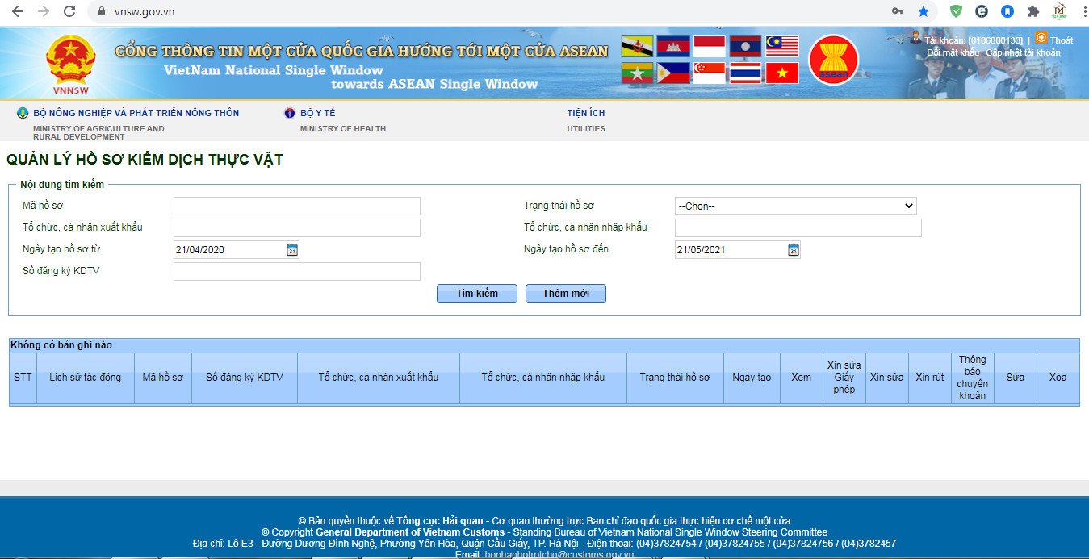Click the Bộ Nông nghiệp ministry icon
Image resolution: width=1089 pixels, height=559 pixels.
pos(23,113)
